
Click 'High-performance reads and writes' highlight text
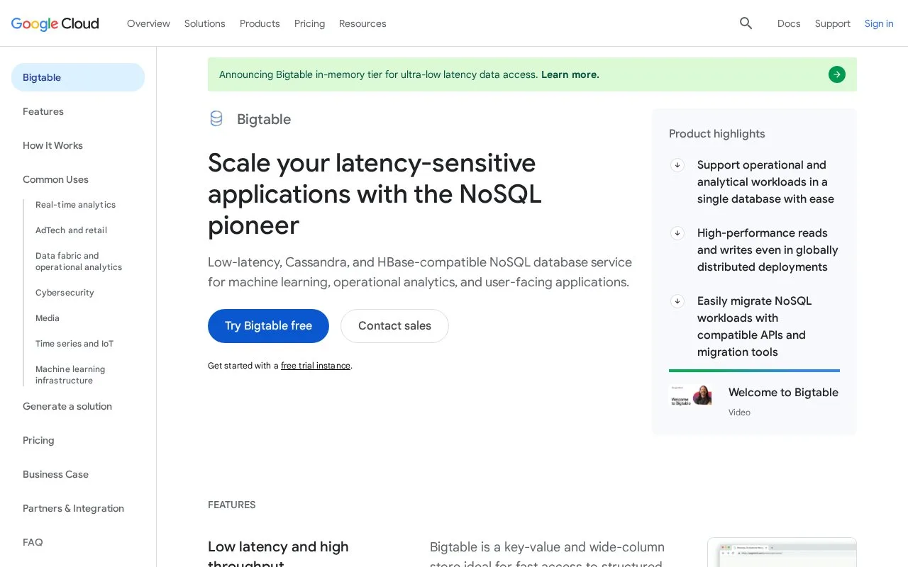[768, 250]
